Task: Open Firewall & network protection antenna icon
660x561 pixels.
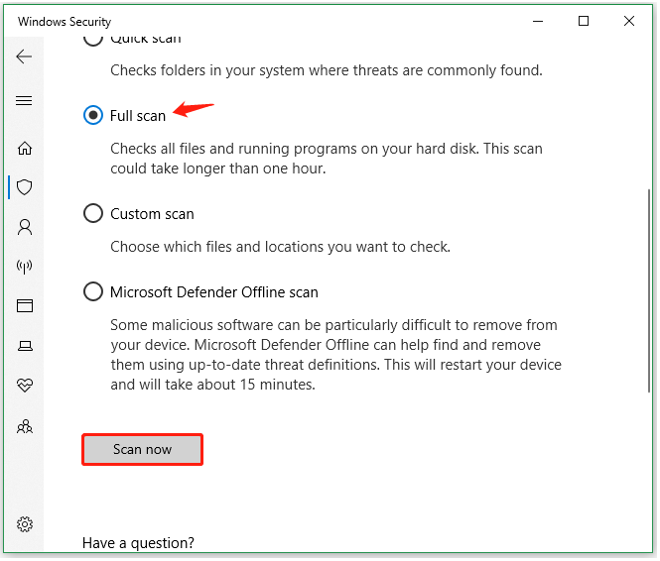Action: tap(25, 267)
